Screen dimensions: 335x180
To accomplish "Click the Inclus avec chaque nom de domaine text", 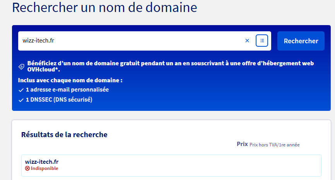I will tap(70, 80).
